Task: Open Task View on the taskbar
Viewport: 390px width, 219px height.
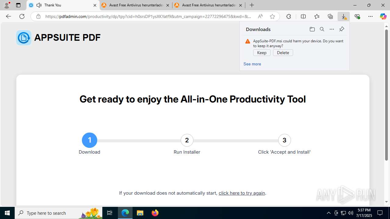Action: coord(110,213)
